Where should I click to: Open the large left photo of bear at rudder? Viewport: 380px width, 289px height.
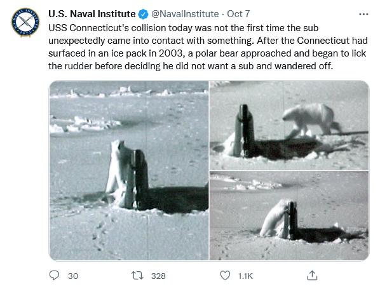click(129, 170)
